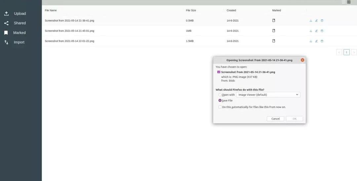This screenshot has height=181, width=357.
Task: Choose the "Save File" radio option
Action: (220, 100)
